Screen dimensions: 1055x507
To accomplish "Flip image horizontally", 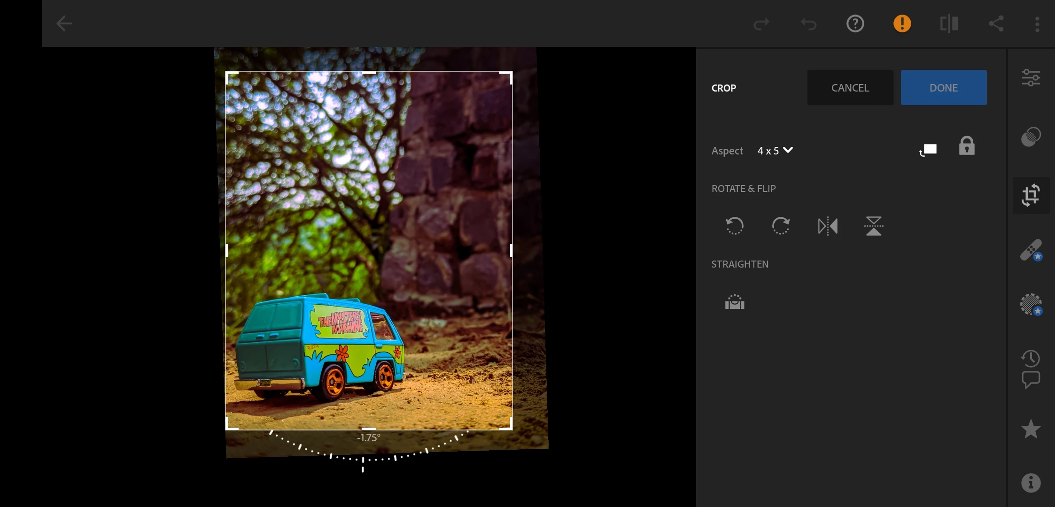I will pos(828,226).
